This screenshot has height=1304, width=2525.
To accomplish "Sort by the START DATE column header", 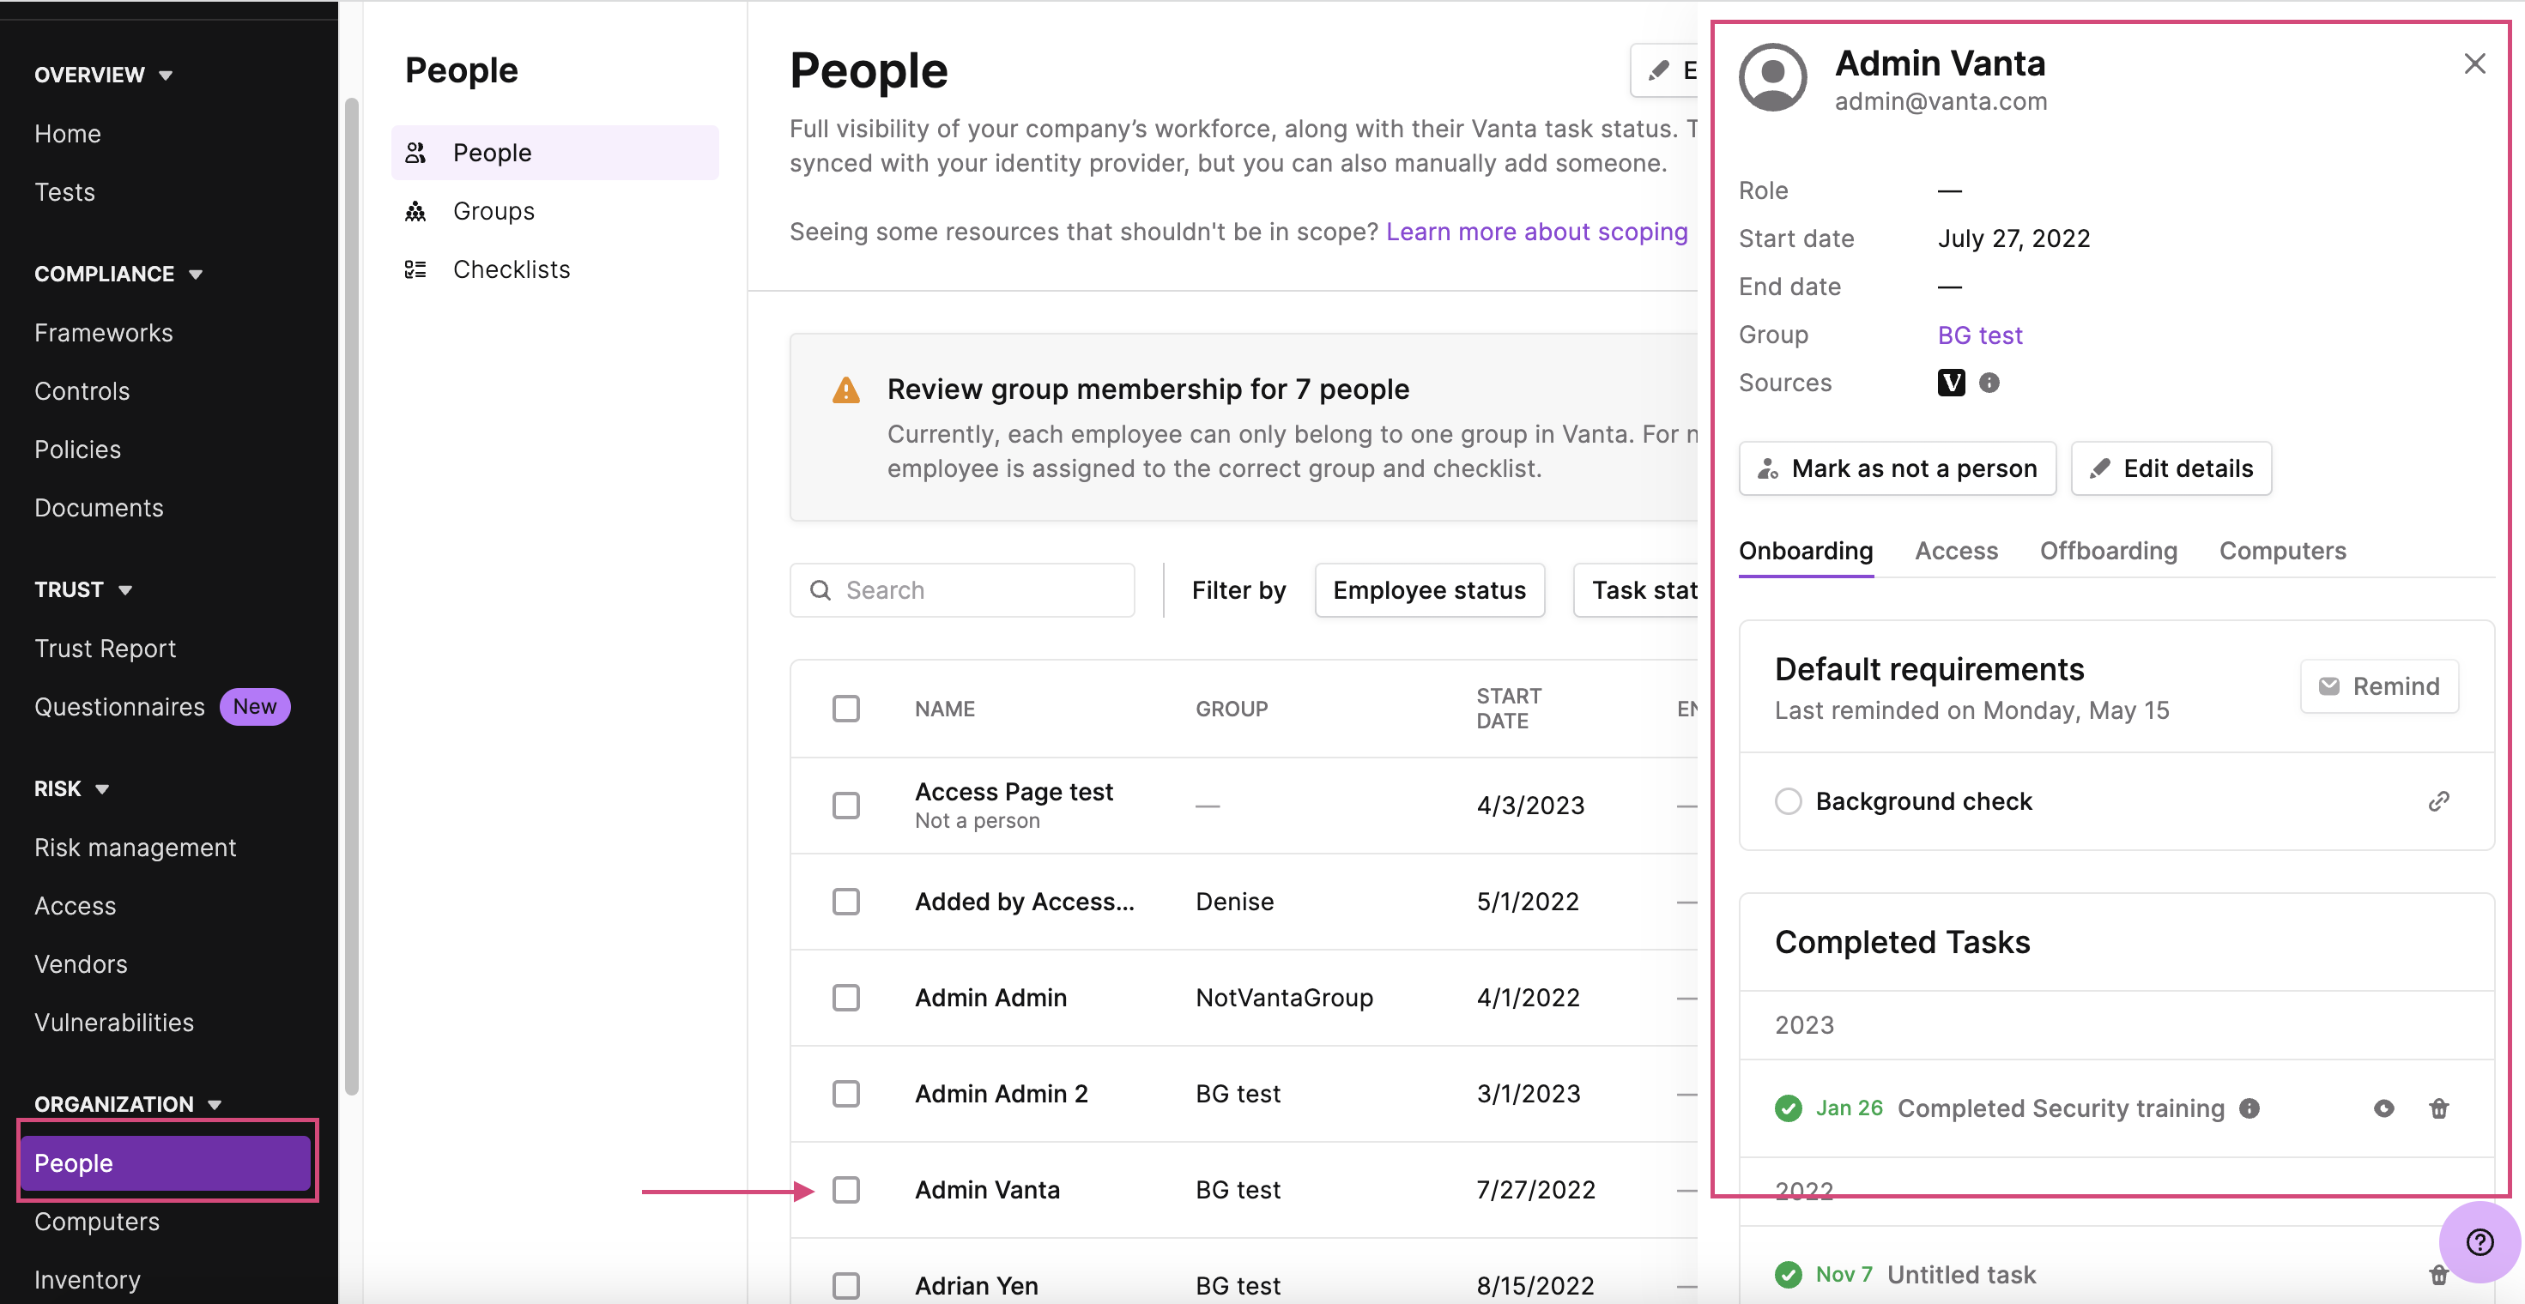I will (1508, 709).
